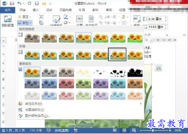Choose Set Transparent Color (设置透明色) menu item
The image size is (188, 134).
coord(81,110)
